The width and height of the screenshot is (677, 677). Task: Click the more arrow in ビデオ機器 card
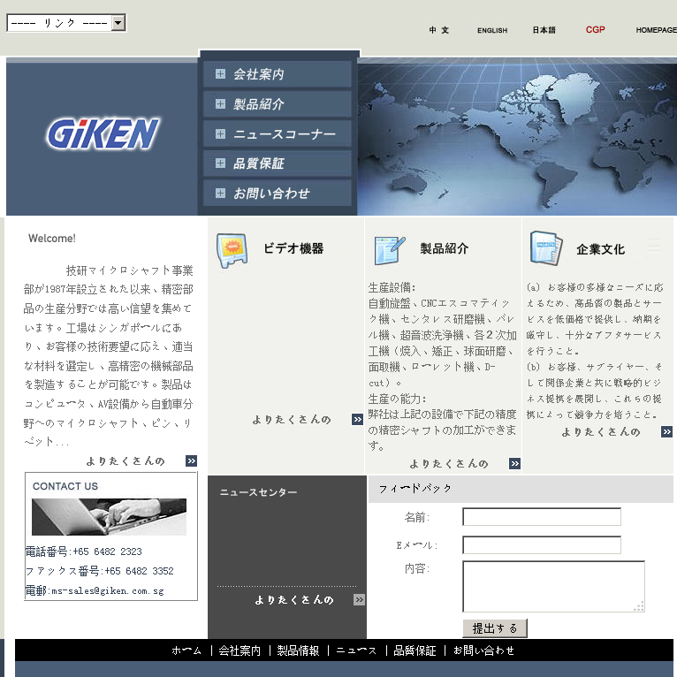click(357, 419)
